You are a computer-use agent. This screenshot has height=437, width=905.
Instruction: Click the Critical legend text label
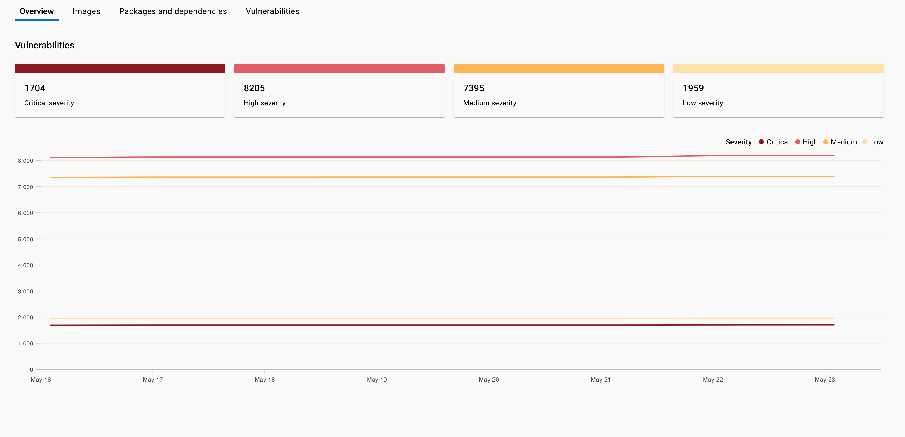778,142
